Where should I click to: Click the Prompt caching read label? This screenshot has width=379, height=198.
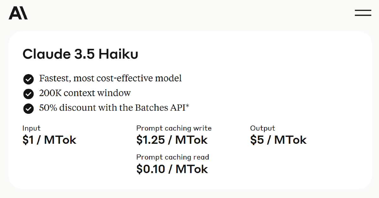[x=173, y=157]
